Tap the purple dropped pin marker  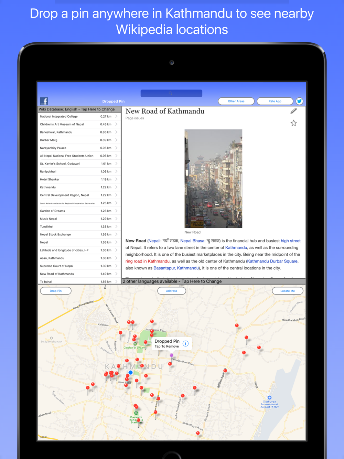point(171,356)
